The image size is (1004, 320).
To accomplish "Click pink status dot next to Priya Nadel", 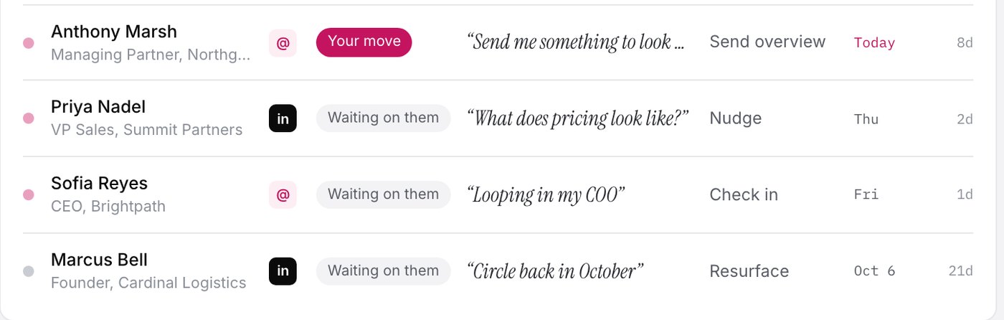I will pyautogui.click(x=29, y=118).
